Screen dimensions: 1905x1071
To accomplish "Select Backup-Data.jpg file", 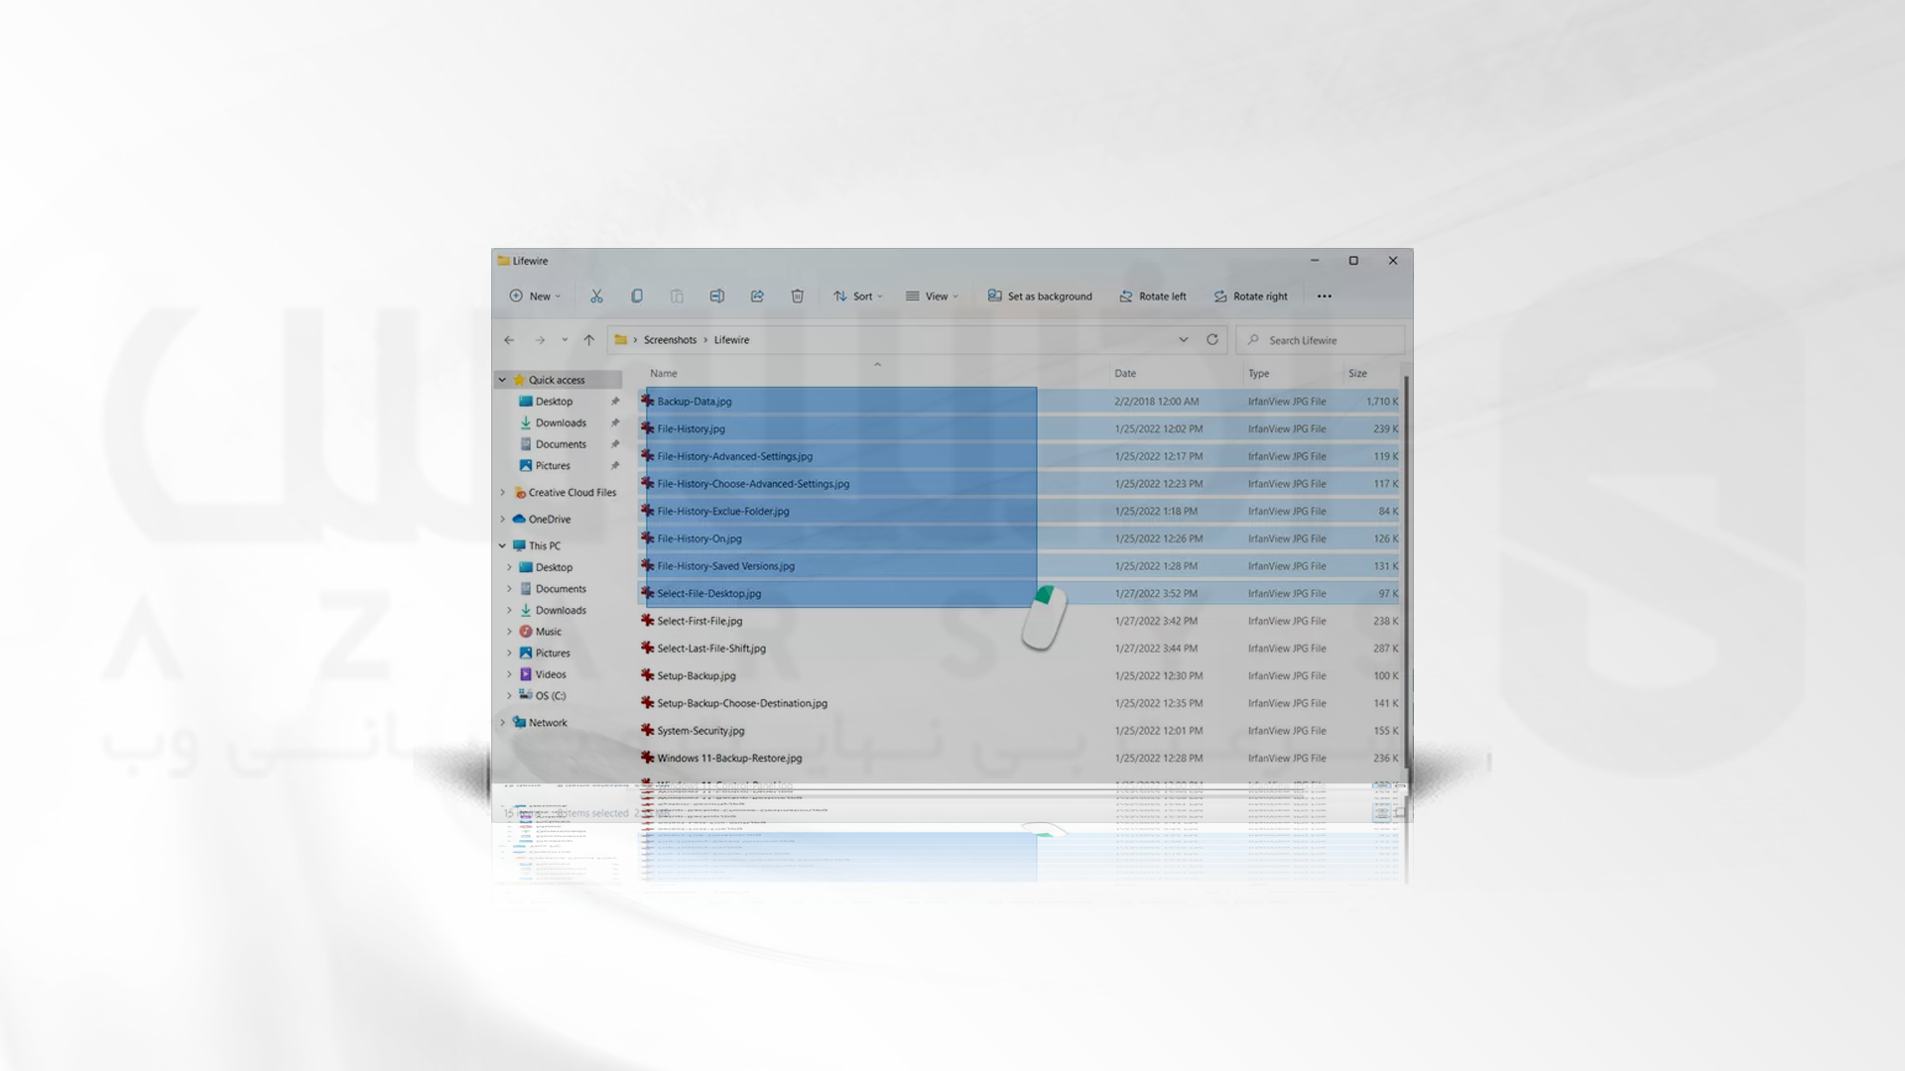I will click(694, 401).
